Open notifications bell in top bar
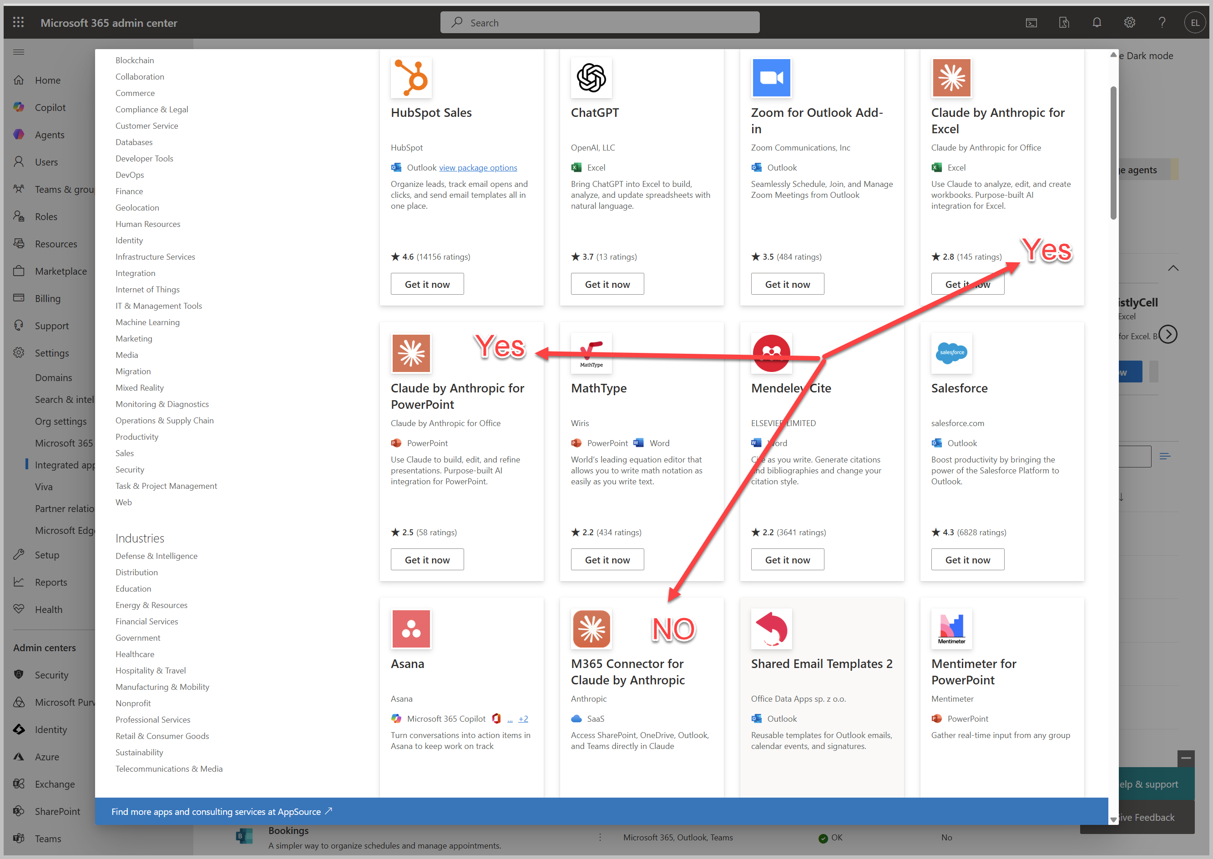The height and width of the screenshot is (859, 1213). 1097,23
